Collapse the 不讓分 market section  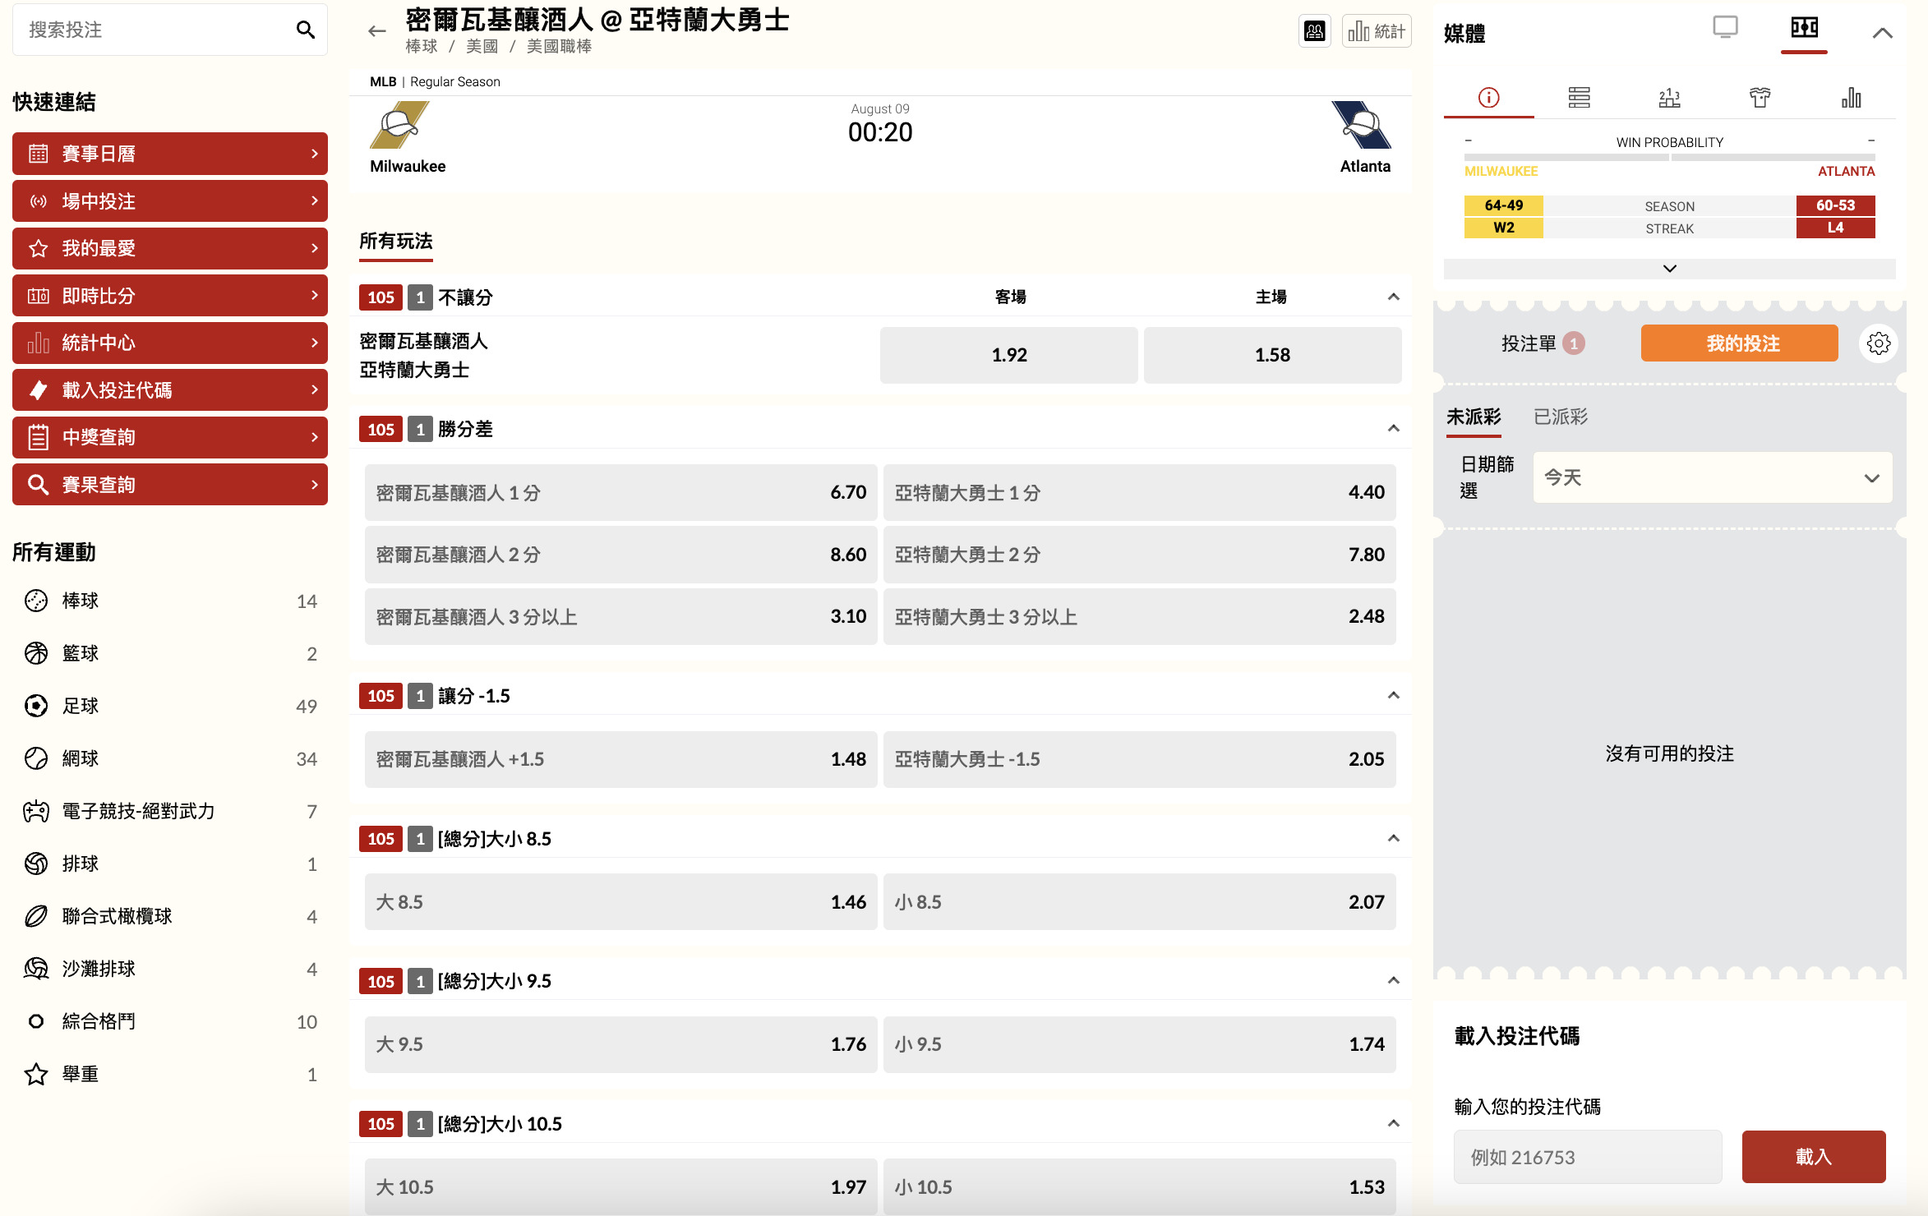coord(1393,297)
